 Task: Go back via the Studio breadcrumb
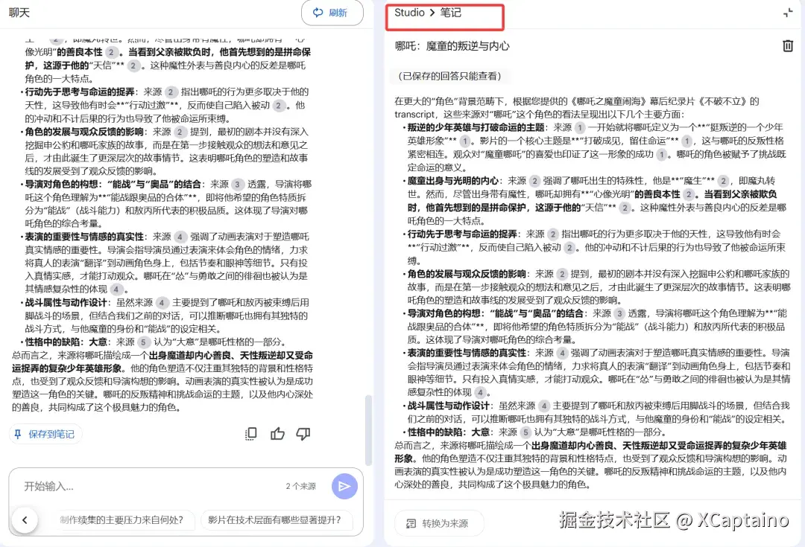[x=409, y=13]
